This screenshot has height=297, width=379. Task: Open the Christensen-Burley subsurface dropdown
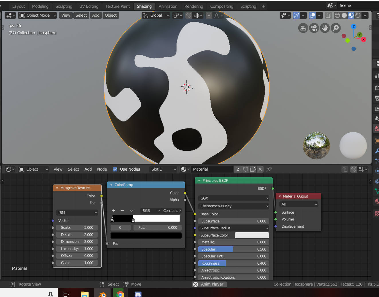pyautogui.click(x=234, y=206)
